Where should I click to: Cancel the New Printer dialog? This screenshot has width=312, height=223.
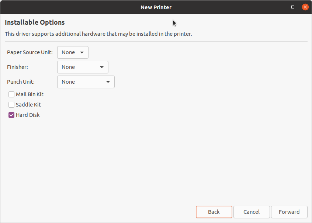[x=252, y=212]
